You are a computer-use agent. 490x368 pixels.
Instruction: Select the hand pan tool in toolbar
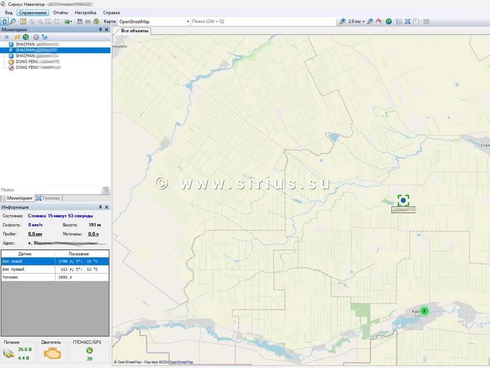pyautogui.click(x=4, y=22)
